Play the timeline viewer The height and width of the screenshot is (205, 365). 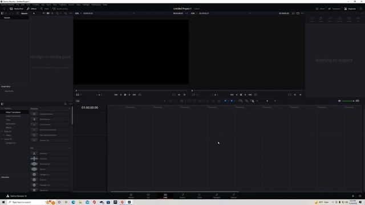(245, 95)
